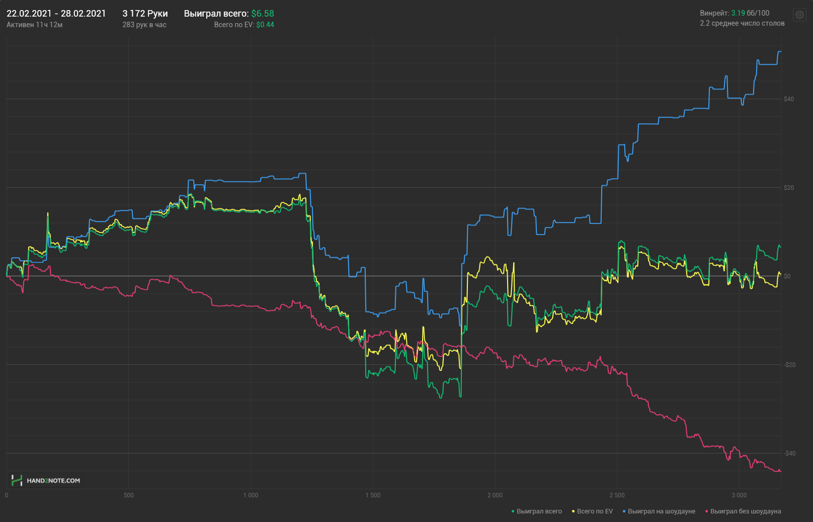Click the HAND2NOTE.COM watermark text
This screenshot has height=522, width=813.
pyautogui.click(x=53, y=481)
